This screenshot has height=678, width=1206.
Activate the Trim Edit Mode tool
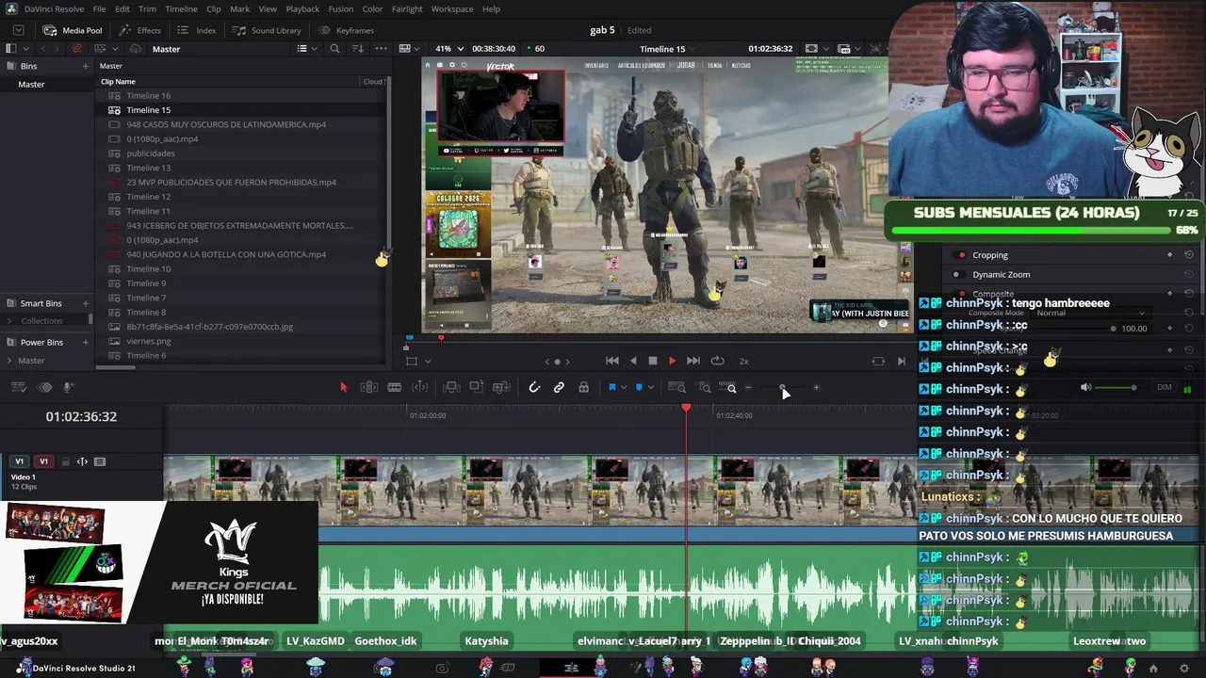point(369,387)
